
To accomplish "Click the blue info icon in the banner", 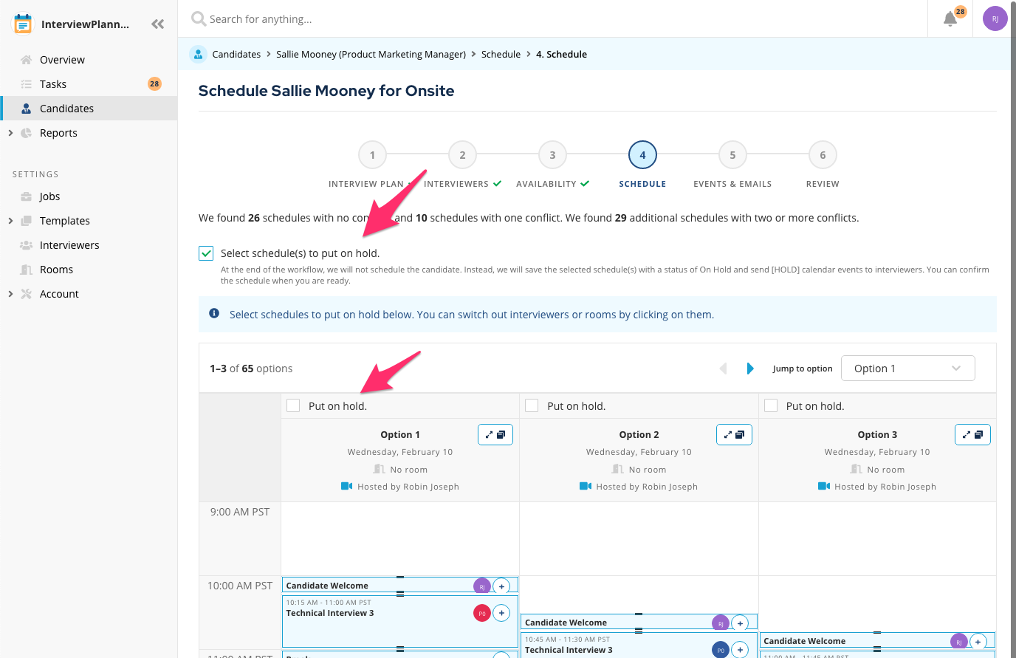I will click(x=214, y=313).
